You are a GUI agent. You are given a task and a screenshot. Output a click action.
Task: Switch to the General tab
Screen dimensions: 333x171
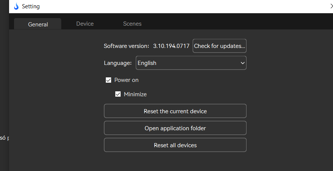click(38, 24)
